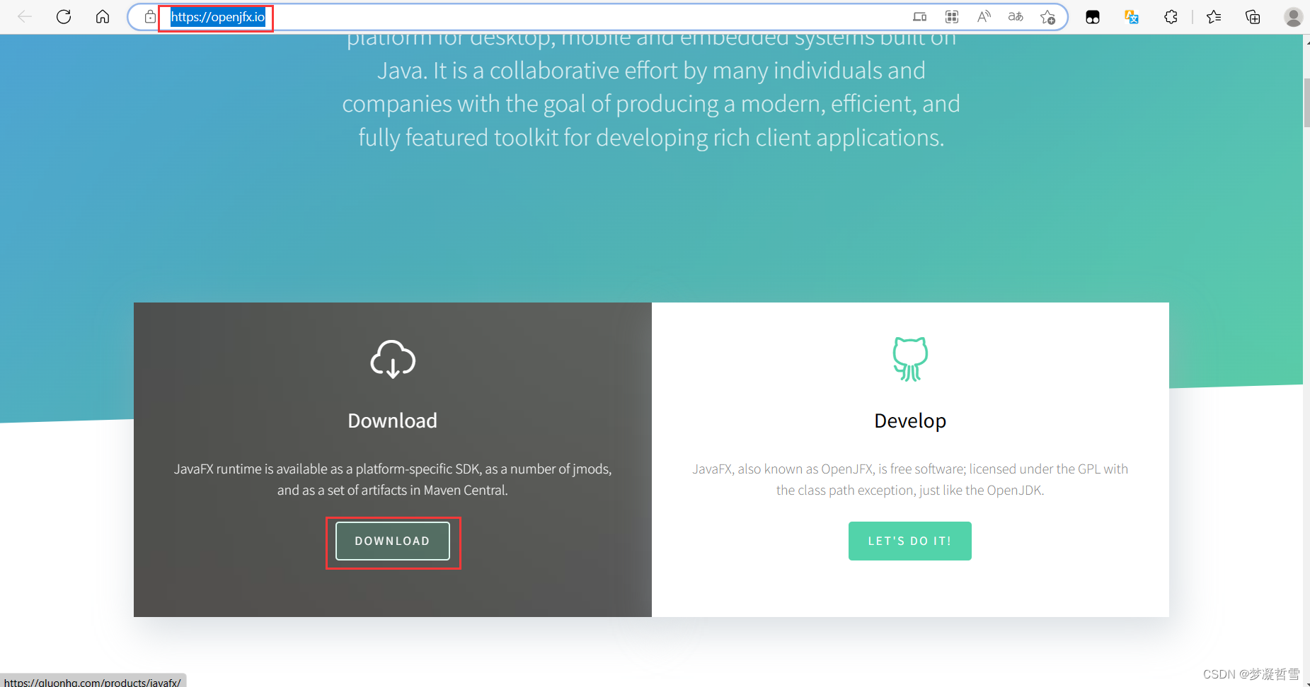1310x687 pixels.
Task: Click the DOWNLOAD button
Action: [x=393, y=541]
